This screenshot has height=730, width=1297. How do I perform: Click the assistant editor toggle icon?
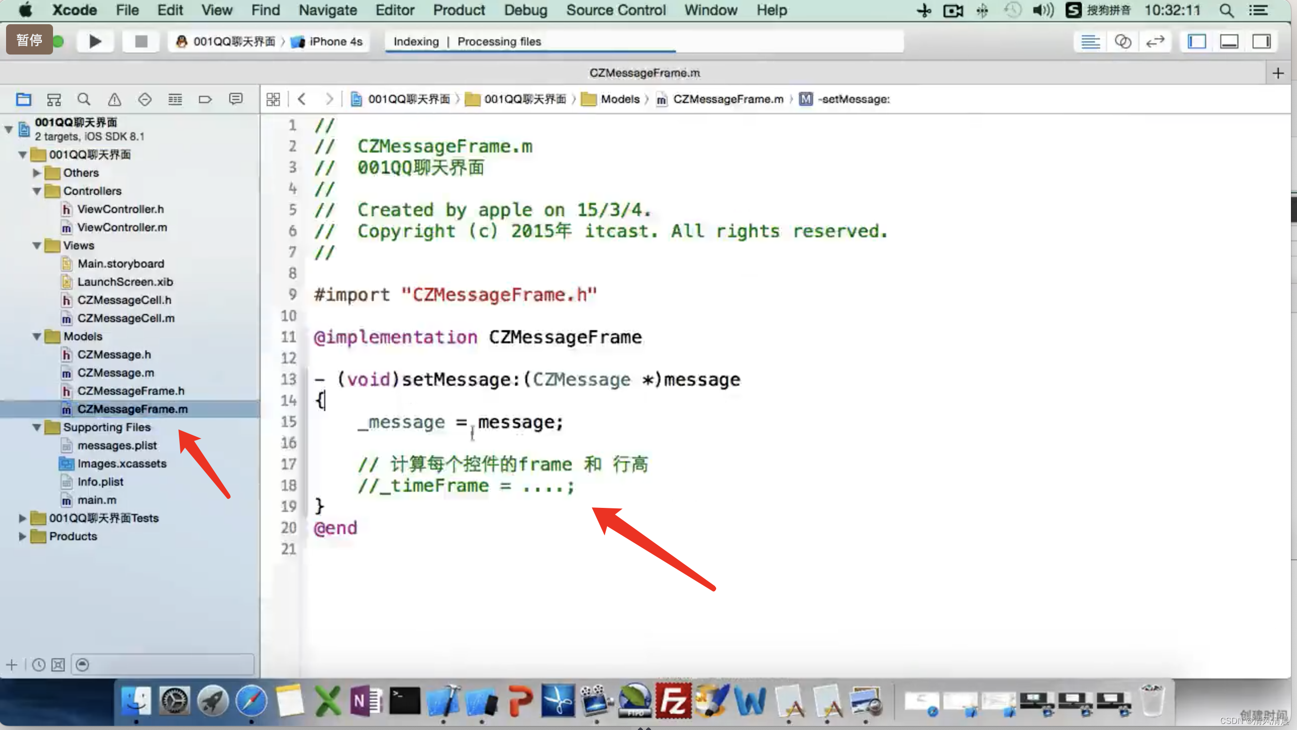[x=1123, y=41]
